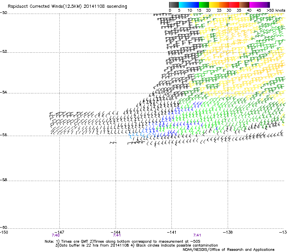
Task: Click the '35' label on wind scale
Action: click(x=239, y=10)
